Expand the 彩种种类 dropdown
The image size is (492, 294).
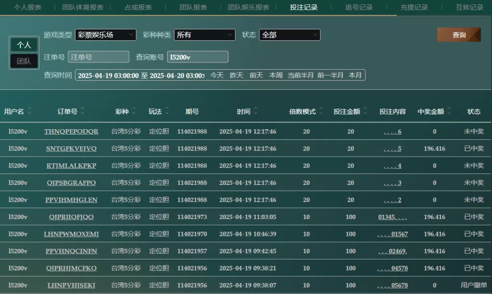(204, 35)
